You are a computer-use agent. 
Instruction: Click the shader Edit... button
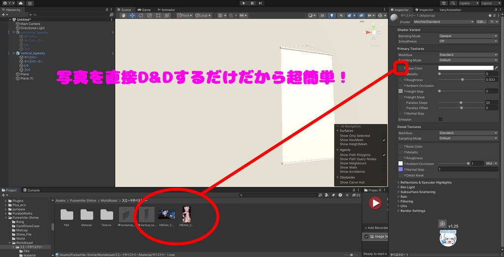tap(481, 22)
